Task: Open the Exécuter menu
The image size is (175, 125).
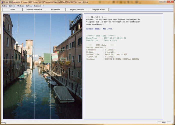Action: coord(37,6)
